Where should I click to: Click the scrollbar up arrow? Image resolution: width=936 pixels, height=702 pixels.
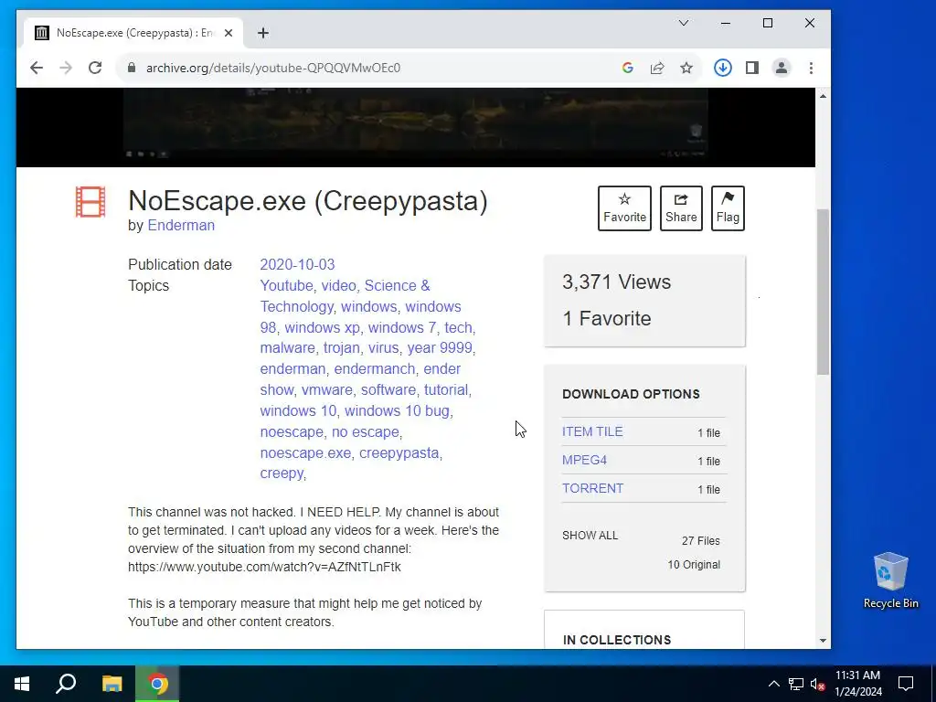point(824,96)
